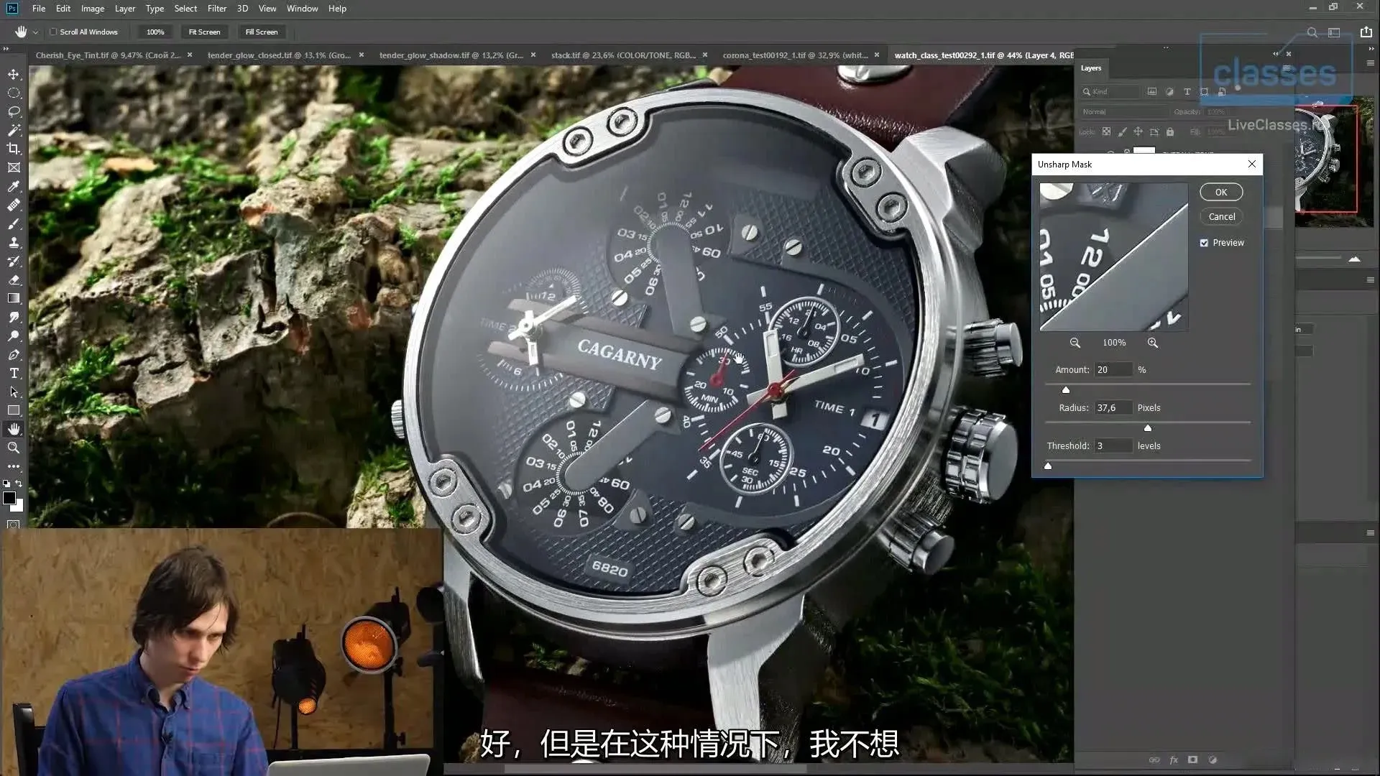Close the tender_glow_shadow.tif tab
1380x776 pixels.
point(533,55)
